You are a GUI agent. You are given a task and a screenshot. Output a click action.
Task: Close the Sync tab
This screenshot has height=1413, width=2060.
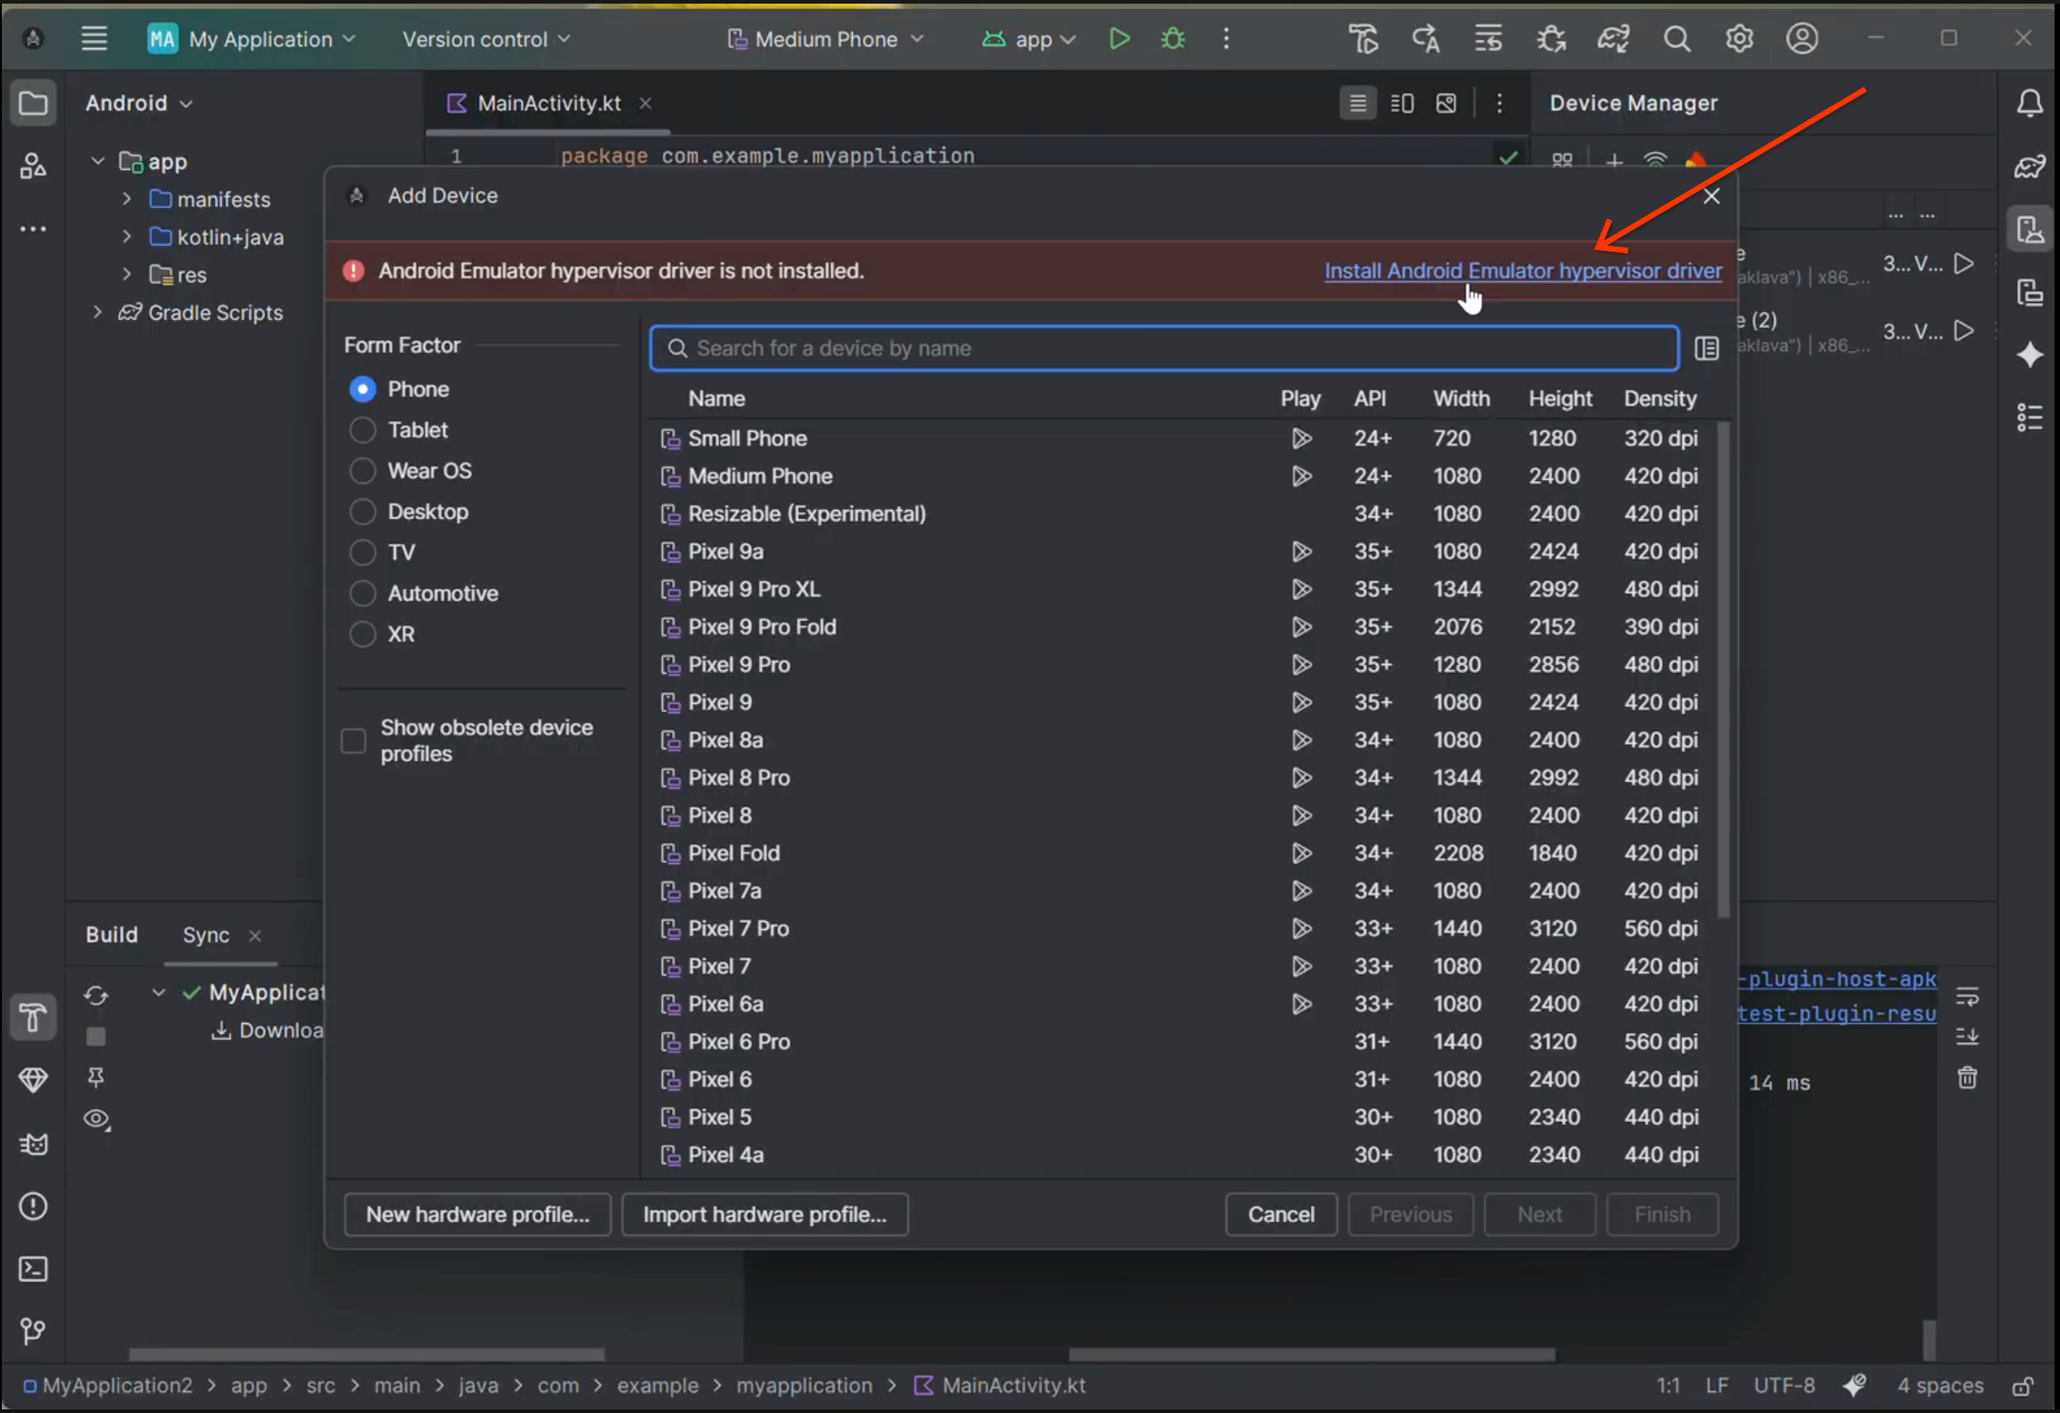click(255, 935)
